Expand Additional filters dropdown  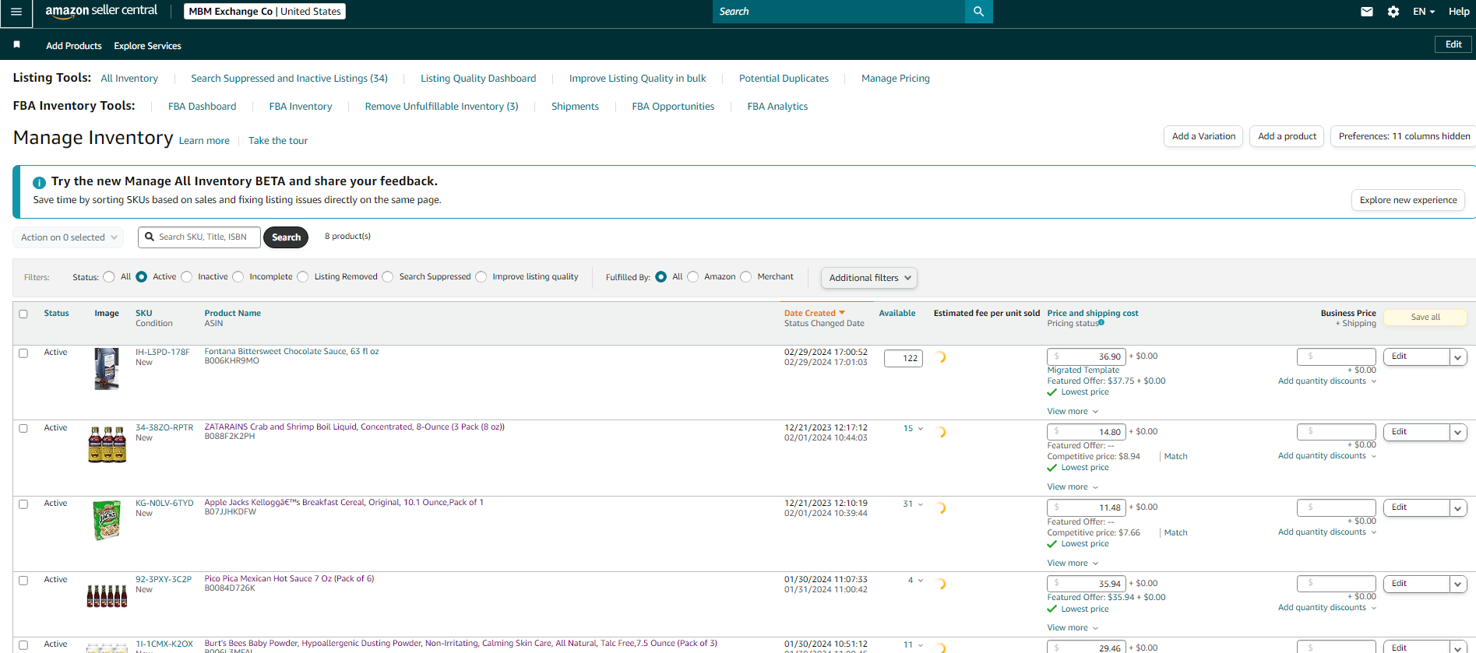[869, 278]
